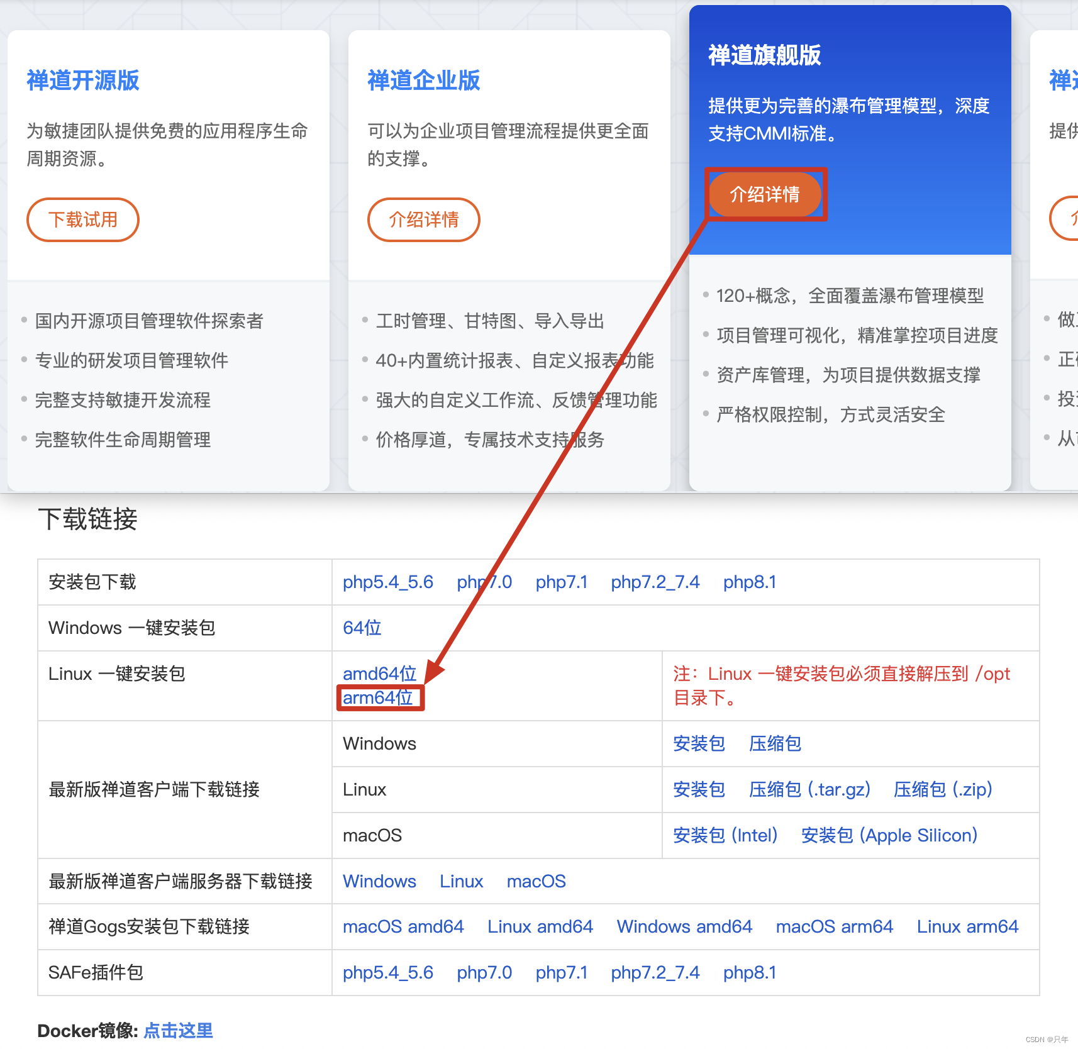
Task: Download SAFe插件包 php5.4_5.6
Action: tap(388, 973)
